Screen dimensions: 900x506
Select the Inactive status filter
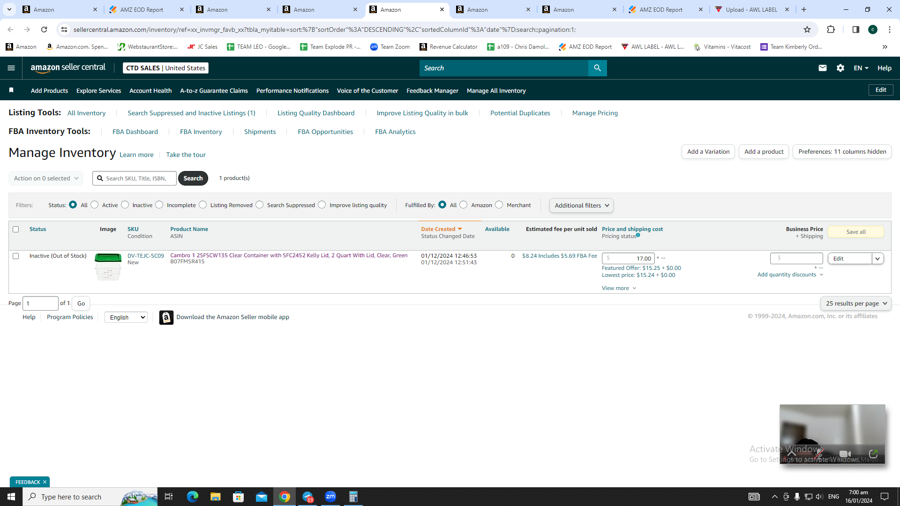point(125,205)
